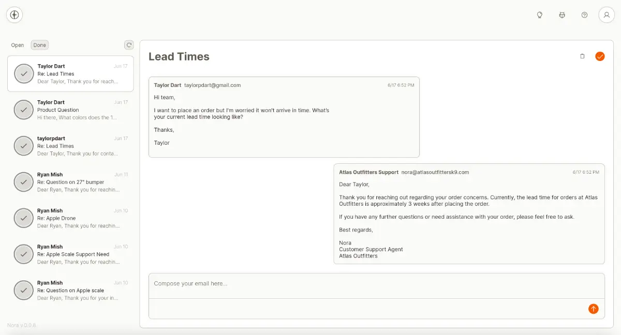Click the app logo at top left
The width and height of the screenshot is (621, 335).
pyautogui.click(x=14, y=15)
